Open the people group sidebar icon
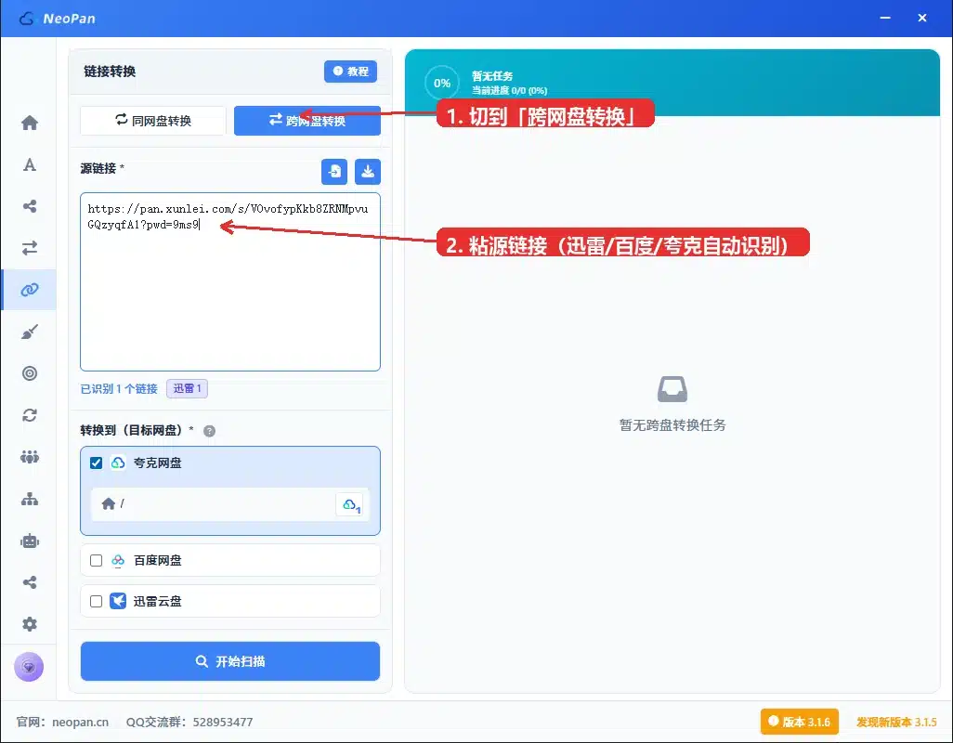 [x=29, y=457]
